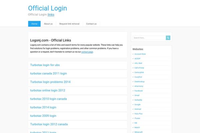Open 'turbotax online login 2012' post
Screen dimensions: 200x133
(48, 90)
